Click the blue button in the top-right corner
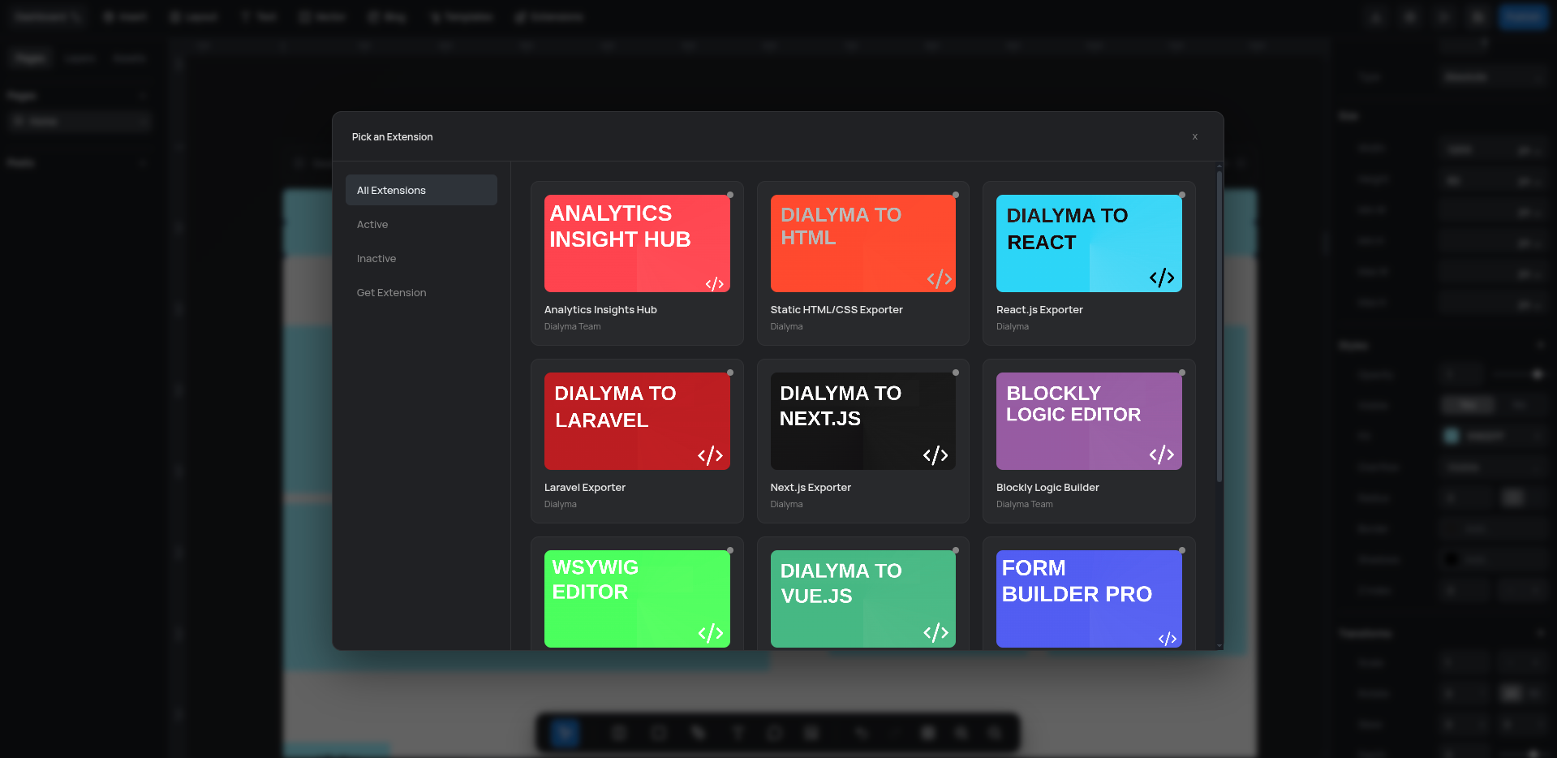 (x=1523, y=16)
